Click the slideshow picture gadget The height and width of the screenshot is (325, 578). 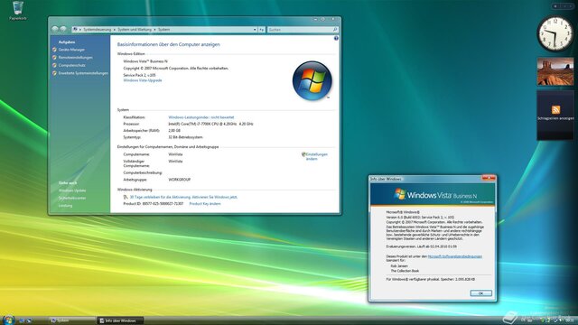555,71
